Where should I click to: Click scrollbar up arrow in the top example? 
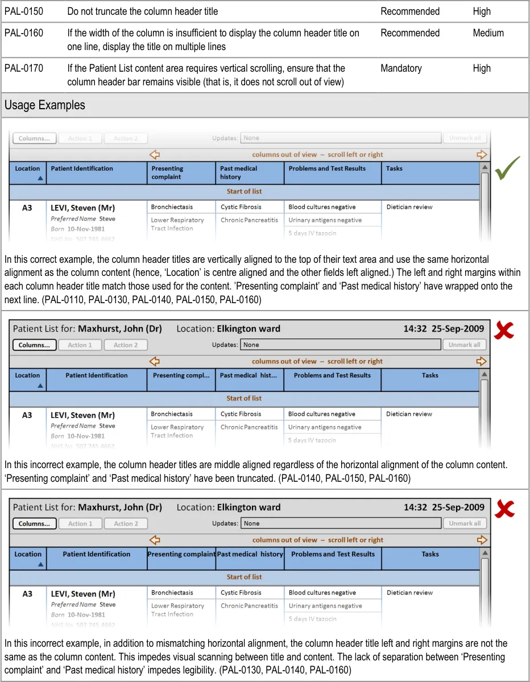click(485, 168)
